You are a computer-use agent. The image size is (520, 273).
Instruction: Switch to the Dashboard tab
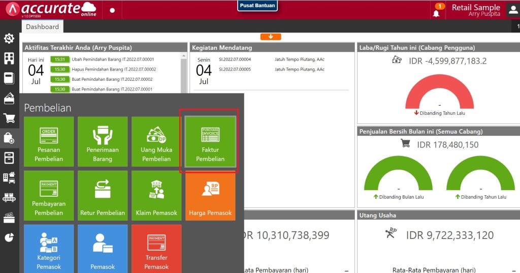(x=42, y=27)
